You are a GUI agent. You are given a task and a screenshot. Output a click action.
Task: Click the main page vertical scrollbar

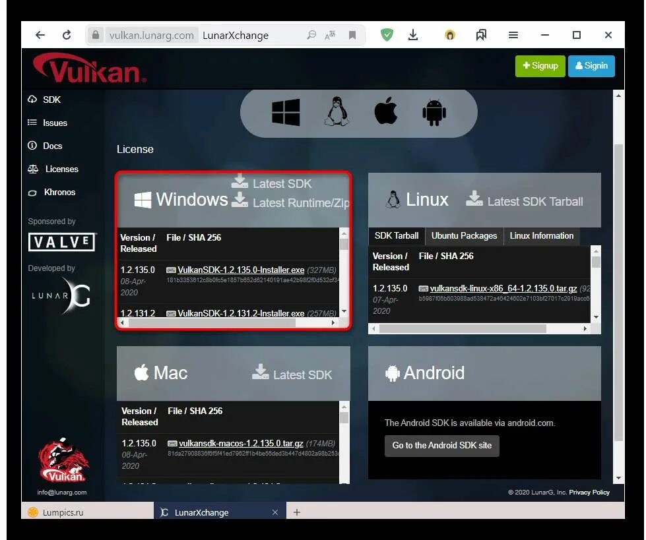point(618,292)
